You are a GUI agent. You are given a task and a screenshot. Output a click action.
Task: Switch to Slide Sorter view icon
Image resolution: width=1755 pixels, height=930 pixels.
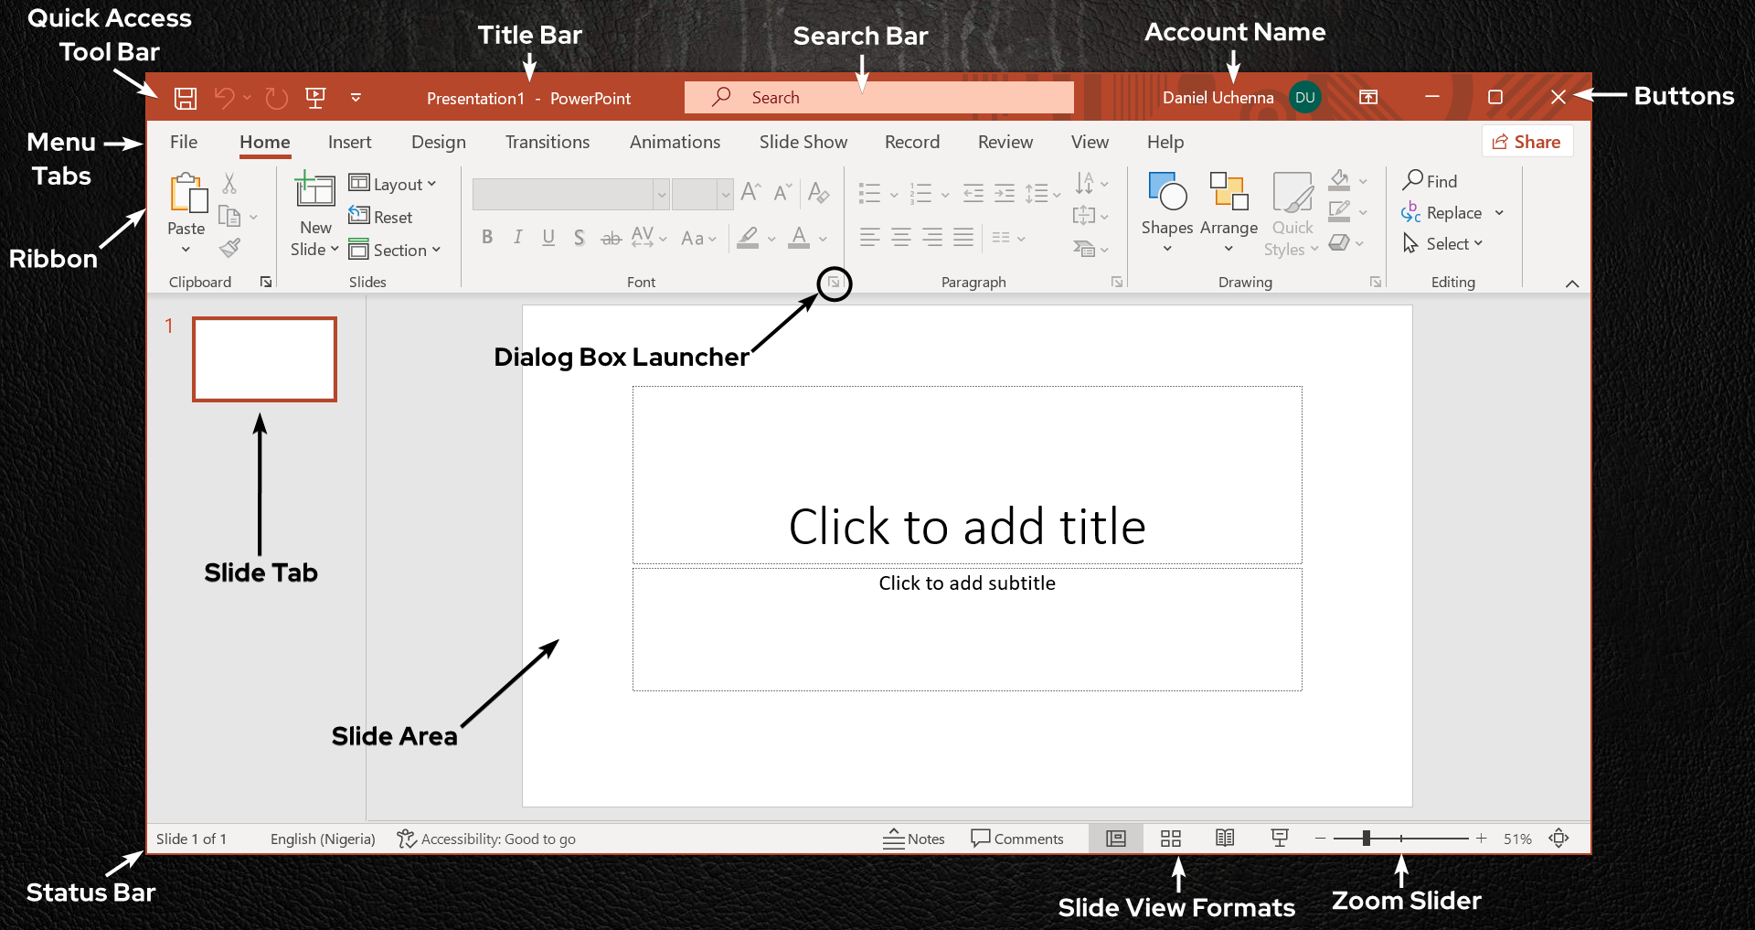tap(1171, 839)
